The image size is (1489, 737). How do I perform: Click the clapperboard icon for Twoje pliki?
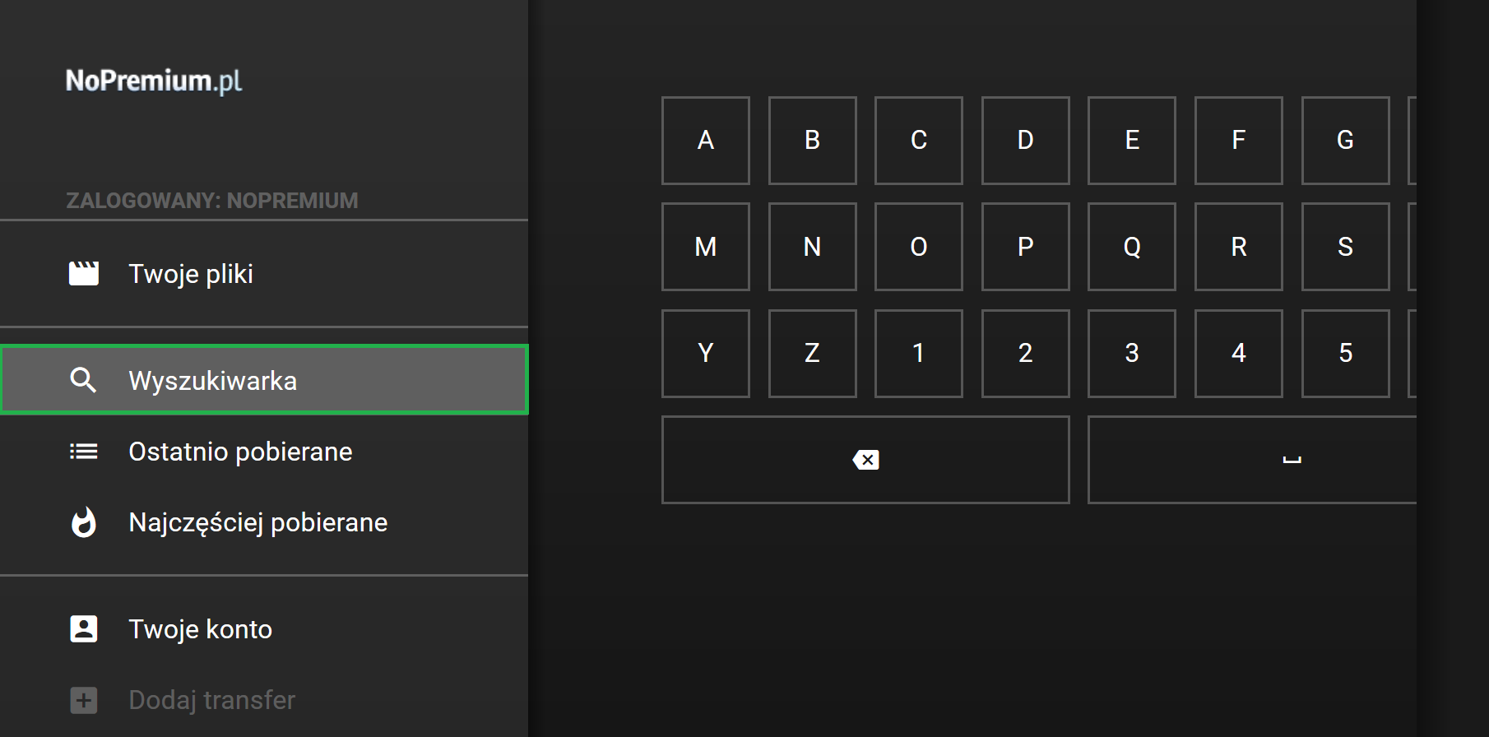click(83, 273)
